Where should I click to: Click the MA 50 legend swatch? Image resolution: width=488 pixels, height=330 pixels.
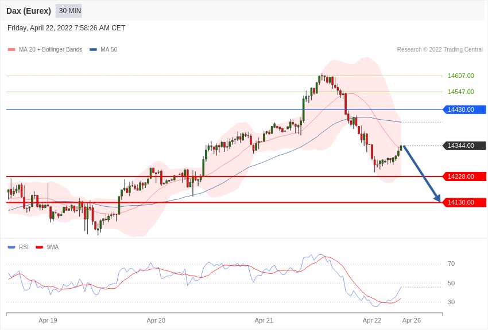point(93,49)
